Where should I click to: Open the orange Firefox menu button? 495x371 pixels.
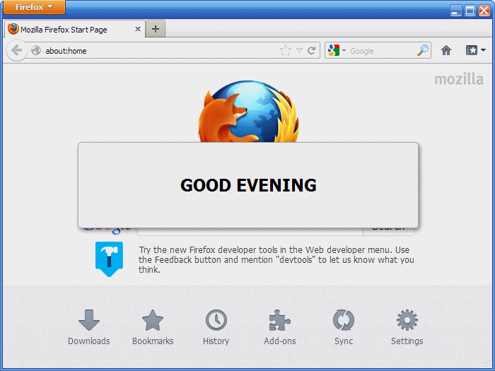click(x=34, y=7)
